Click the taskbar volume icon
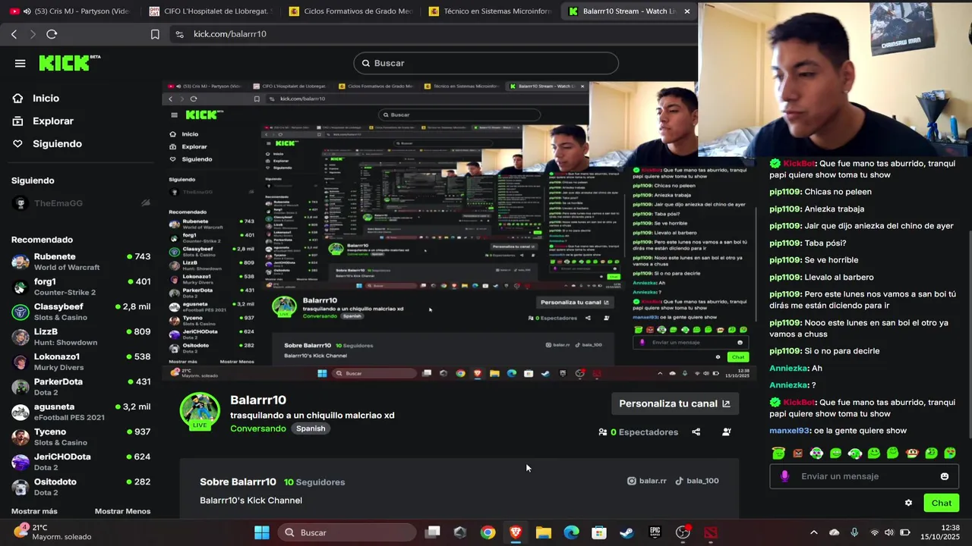Screen dimensions: 972x546 (x=889, y=532)
